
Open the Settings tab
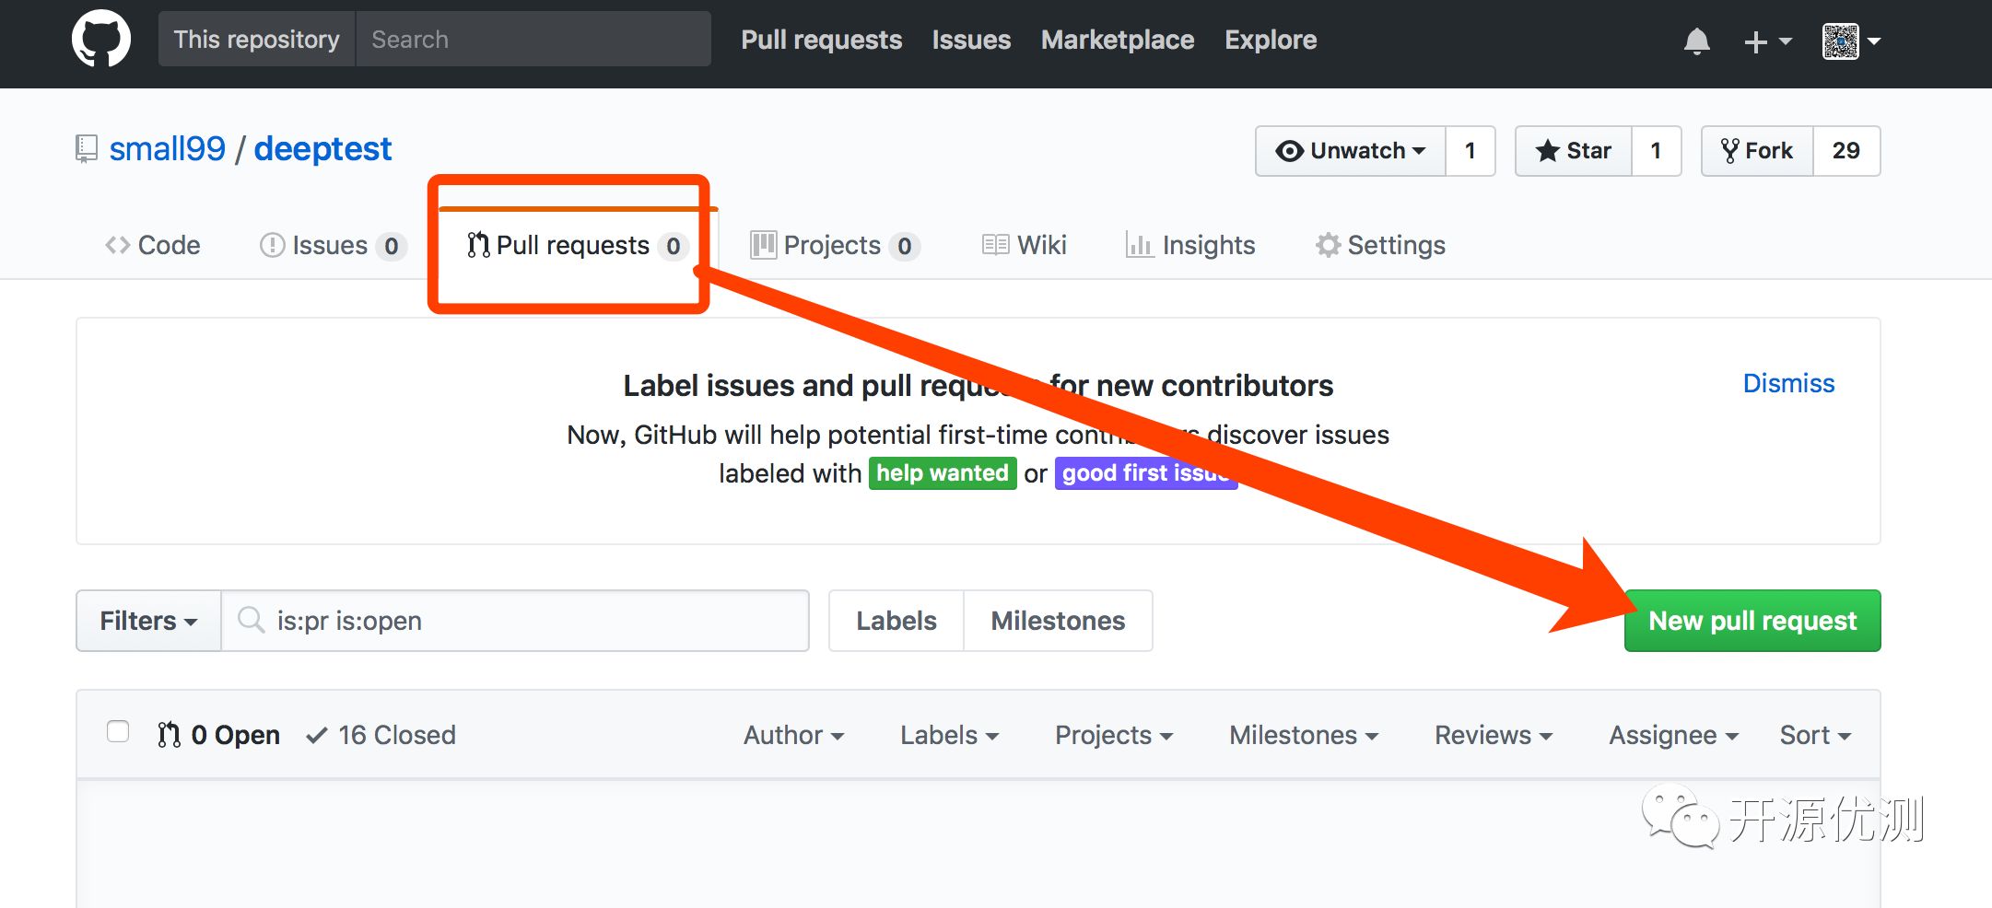click(1380, 245)
